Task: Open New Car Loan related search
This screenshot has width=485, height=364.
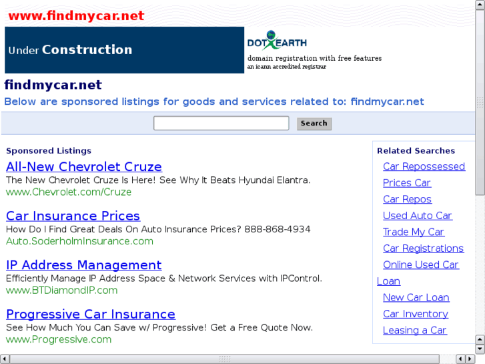Action: coord(416,298)
